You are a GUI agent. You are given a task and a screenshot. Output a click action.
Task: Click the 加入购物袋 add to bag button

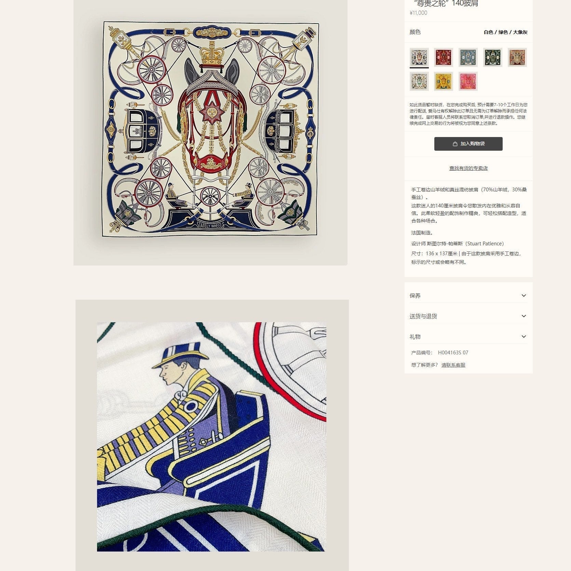pos(468,144)
